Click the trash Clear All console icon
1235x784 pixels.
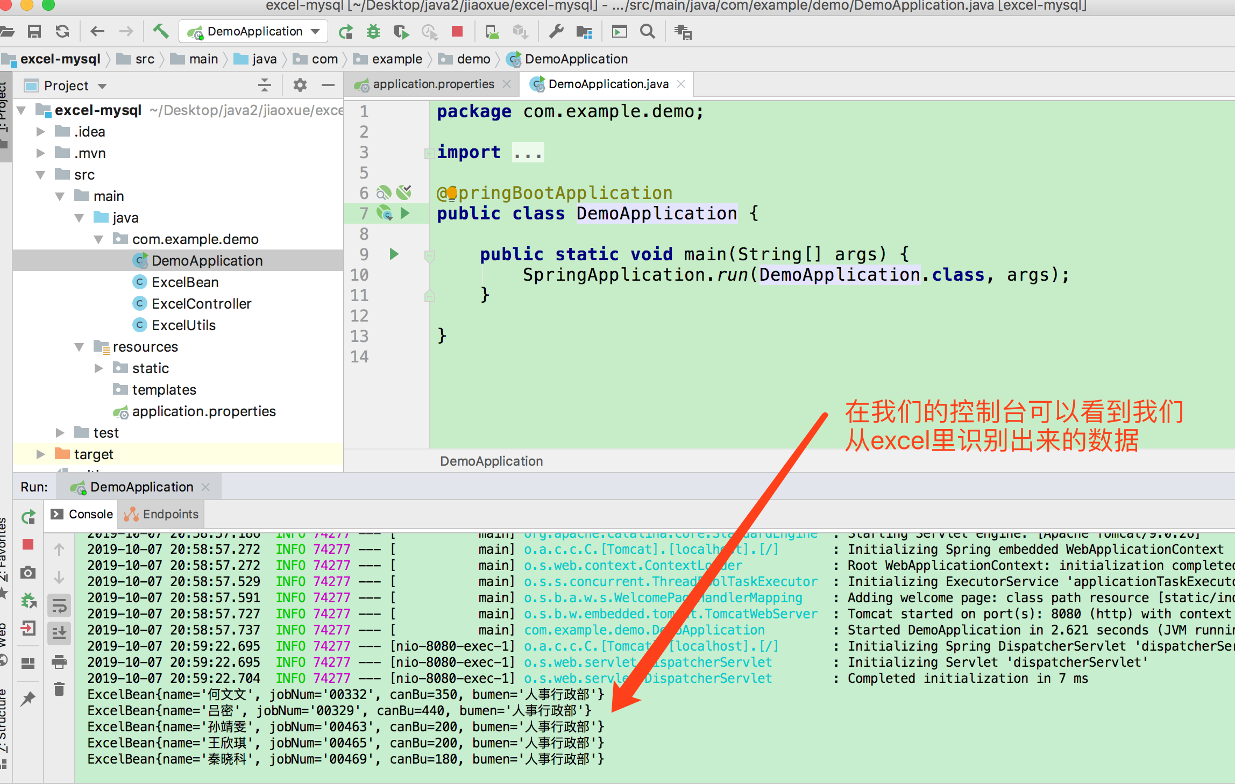pos(59,688)
